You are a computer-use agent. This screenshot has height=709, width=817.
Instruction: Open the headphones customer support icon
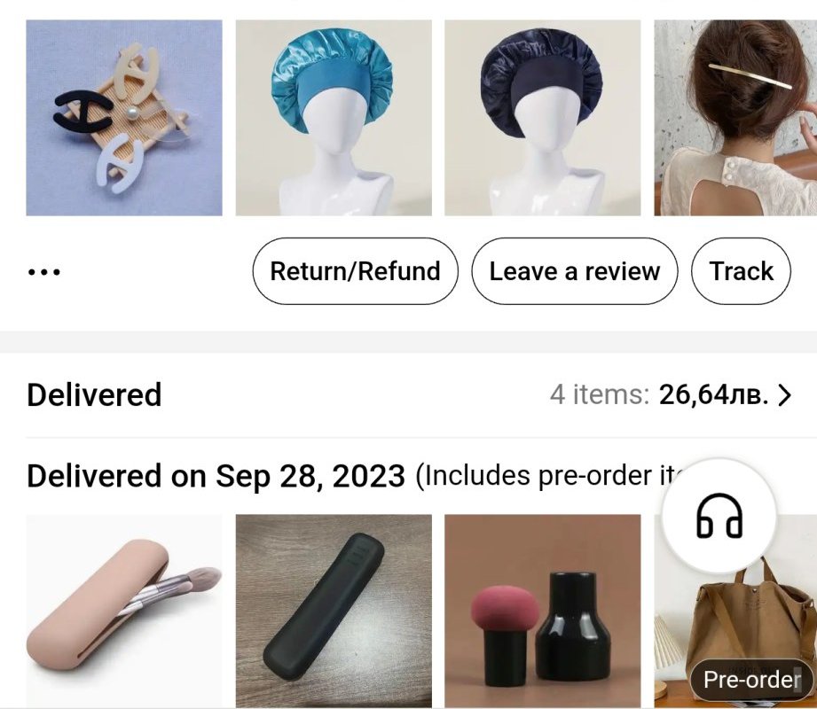pyautogui.click(x=719, y=517)
